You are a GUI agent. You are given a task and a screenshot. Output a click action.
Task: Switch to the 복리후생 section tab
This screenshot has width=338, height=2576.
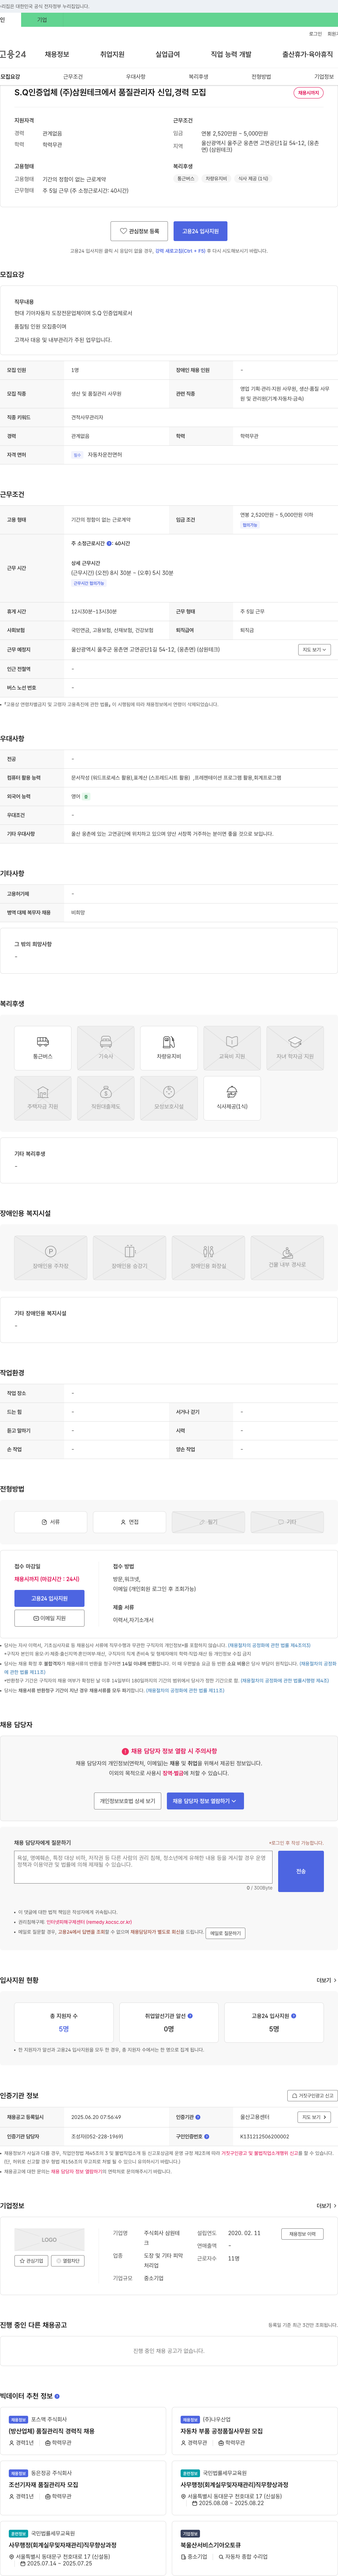tap(199, 77)
